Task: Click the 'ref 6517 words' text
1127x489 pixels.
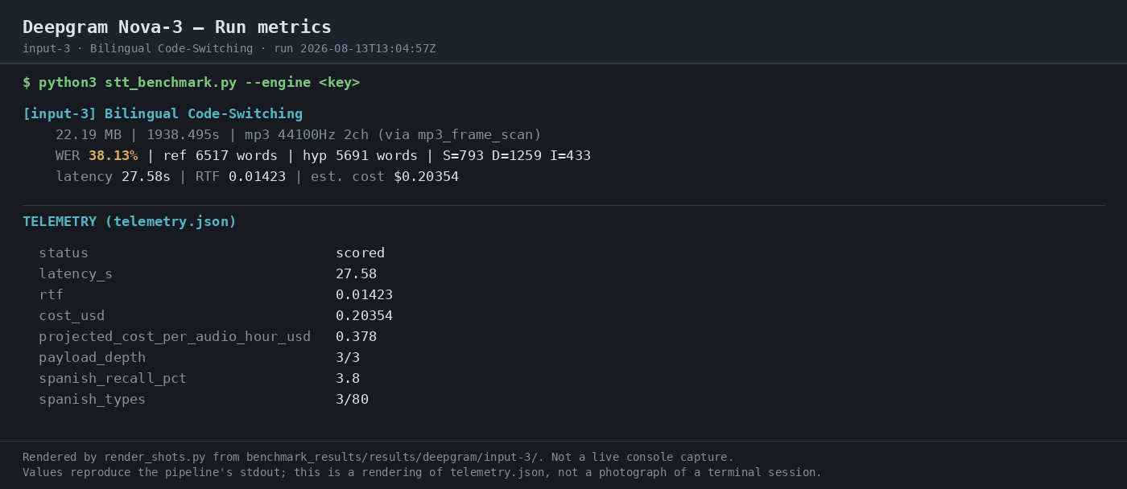Action: [220, 156]
